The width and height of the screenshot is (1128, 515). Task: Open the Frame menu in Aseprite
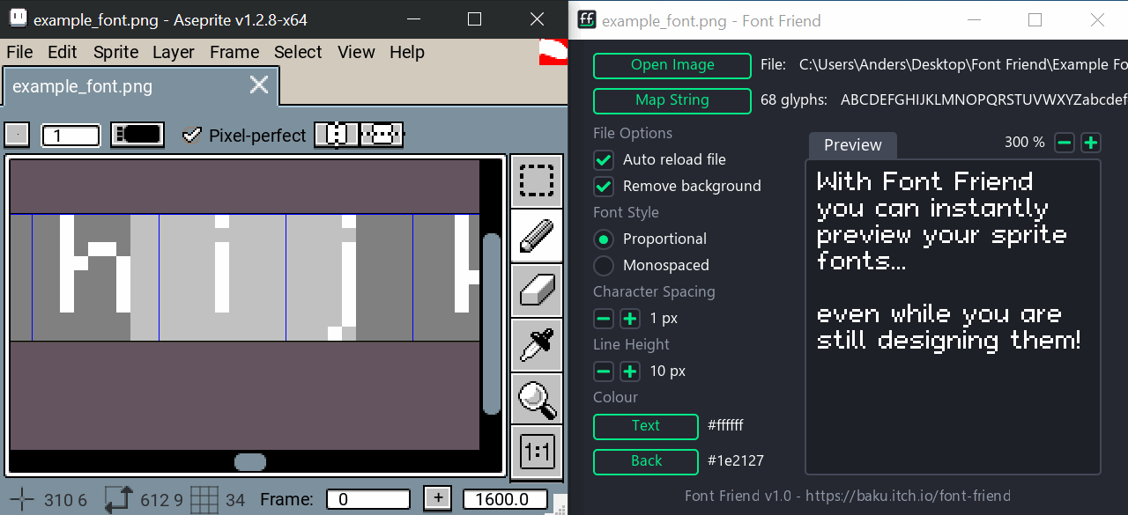click(x=234, y=52)
